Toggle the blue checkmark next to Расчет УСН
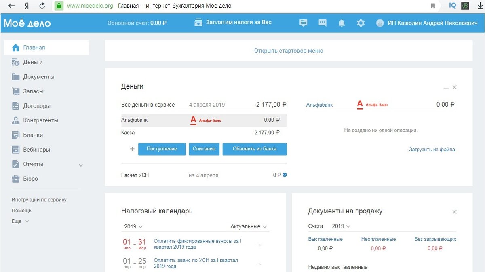This screenshot has height=272, width=485. [x=285, y=175]
